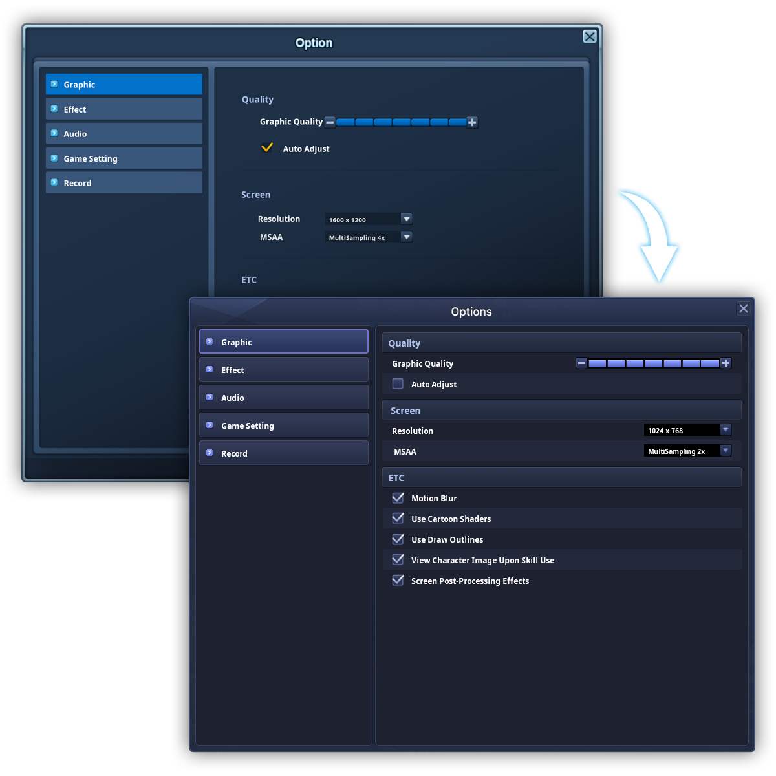
Task: Close the upper Option window with its X
Action: tap(590, 37)
